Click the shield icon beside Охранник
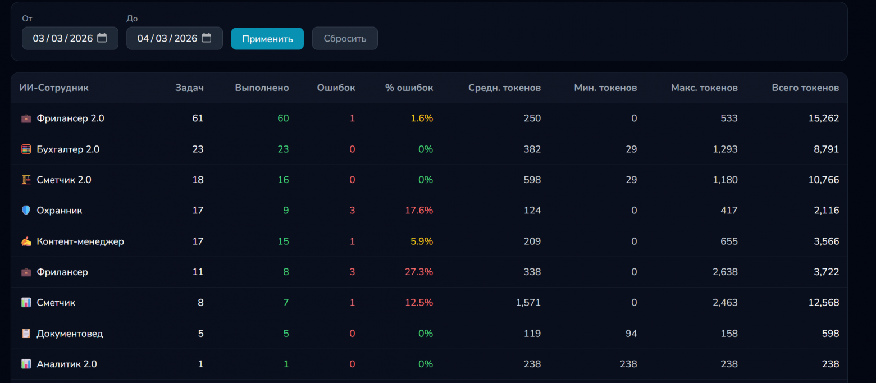This screenshot has height=383, width=876. [26, 211]
